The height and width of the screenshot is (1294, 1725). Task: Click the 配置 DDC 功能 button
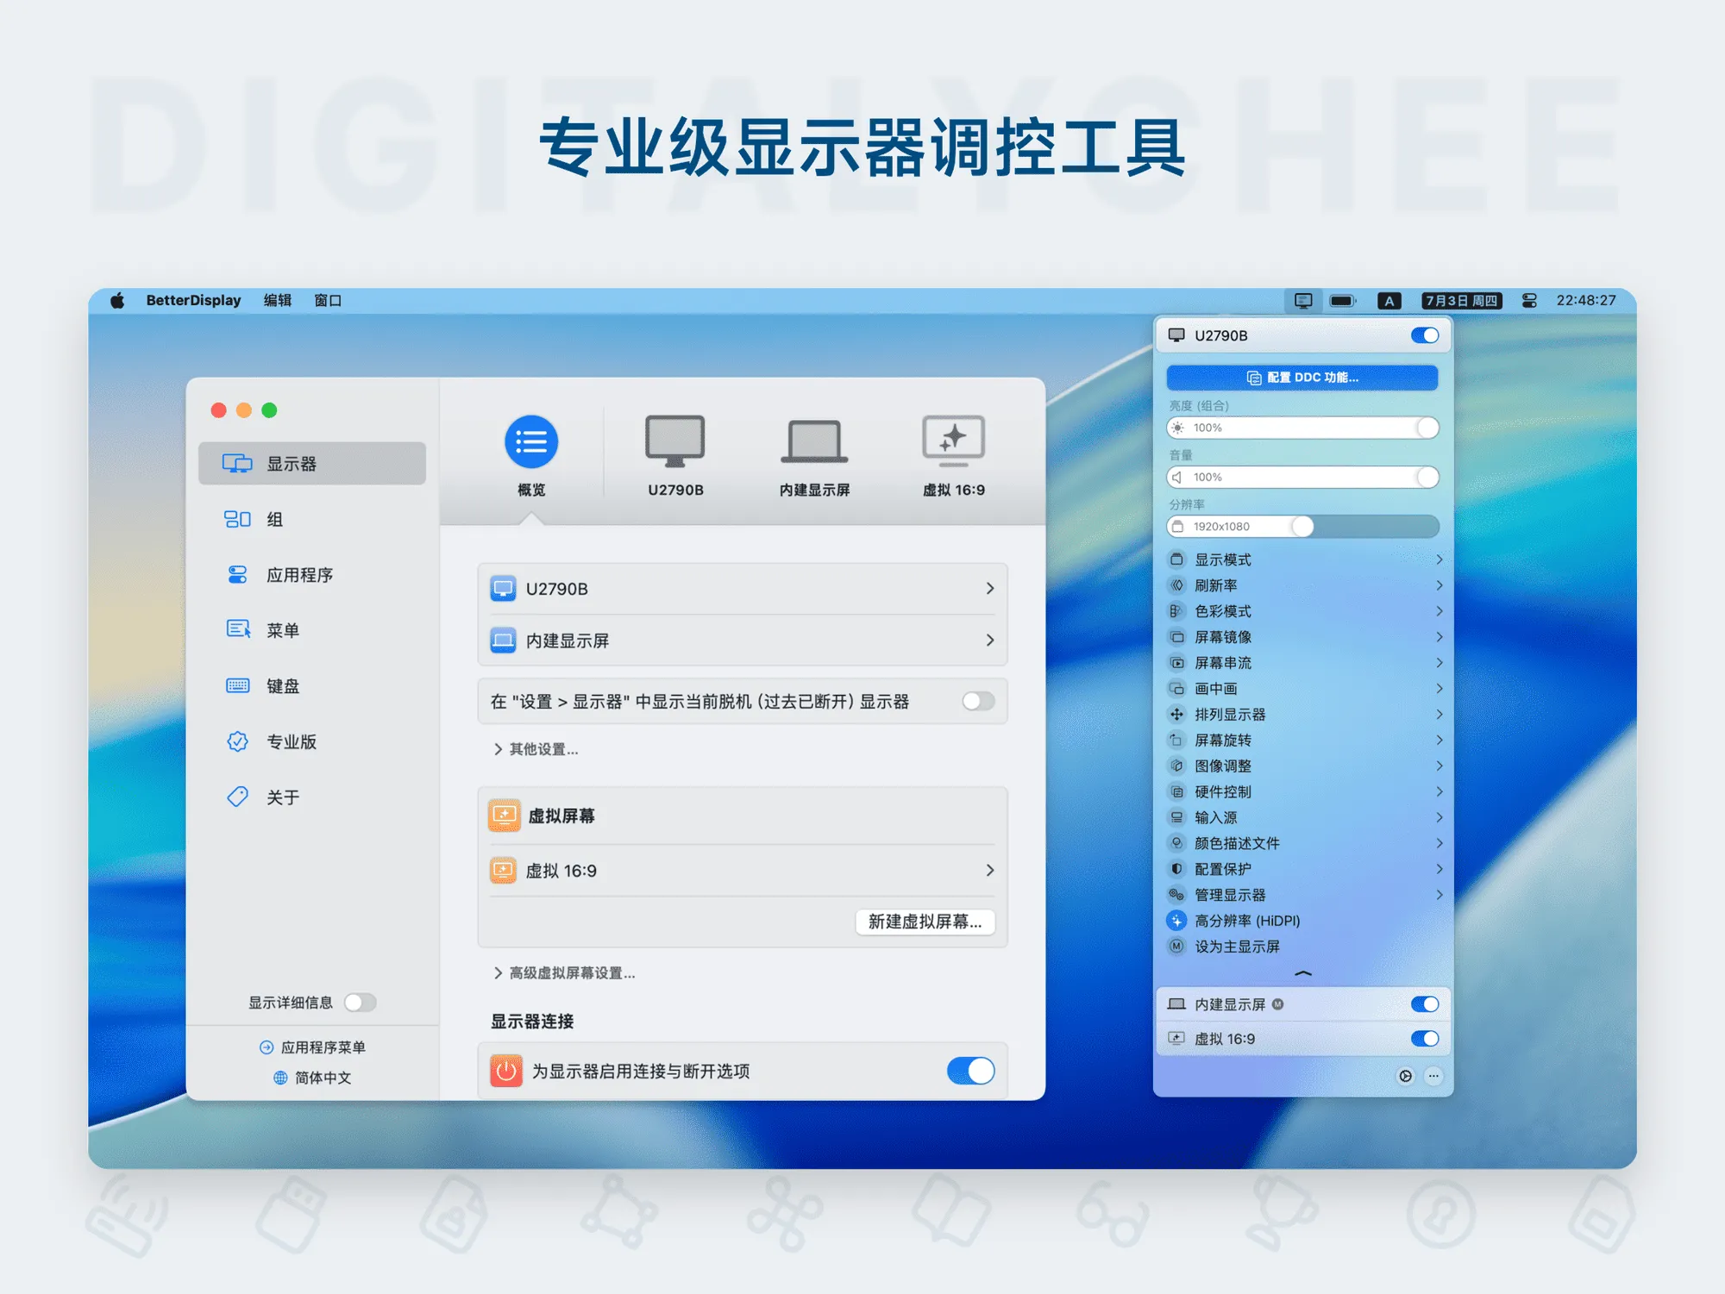pyautogui.click(x=1302, y=378)
